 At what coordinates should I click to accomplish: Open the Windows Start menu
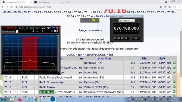click(x=3, y=99)
